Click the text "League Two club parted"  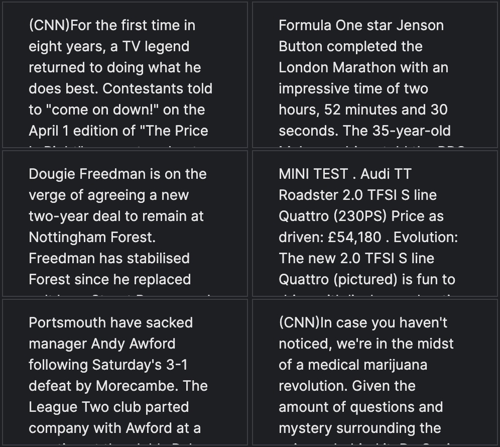click(x=109, y=407)
